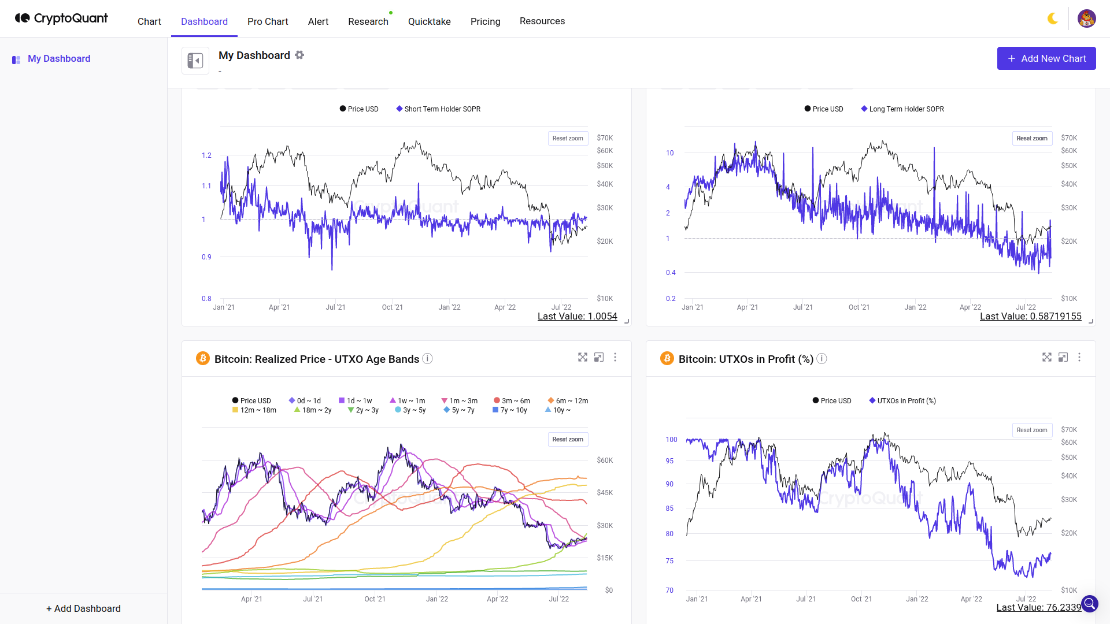Show info for Realized Price UTXO Age Bands

click(x=427, y=359)
